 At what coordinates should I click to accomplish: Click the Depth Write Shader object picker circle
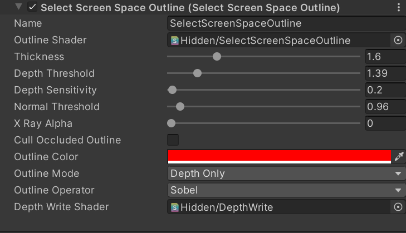(x=398, y=207)
